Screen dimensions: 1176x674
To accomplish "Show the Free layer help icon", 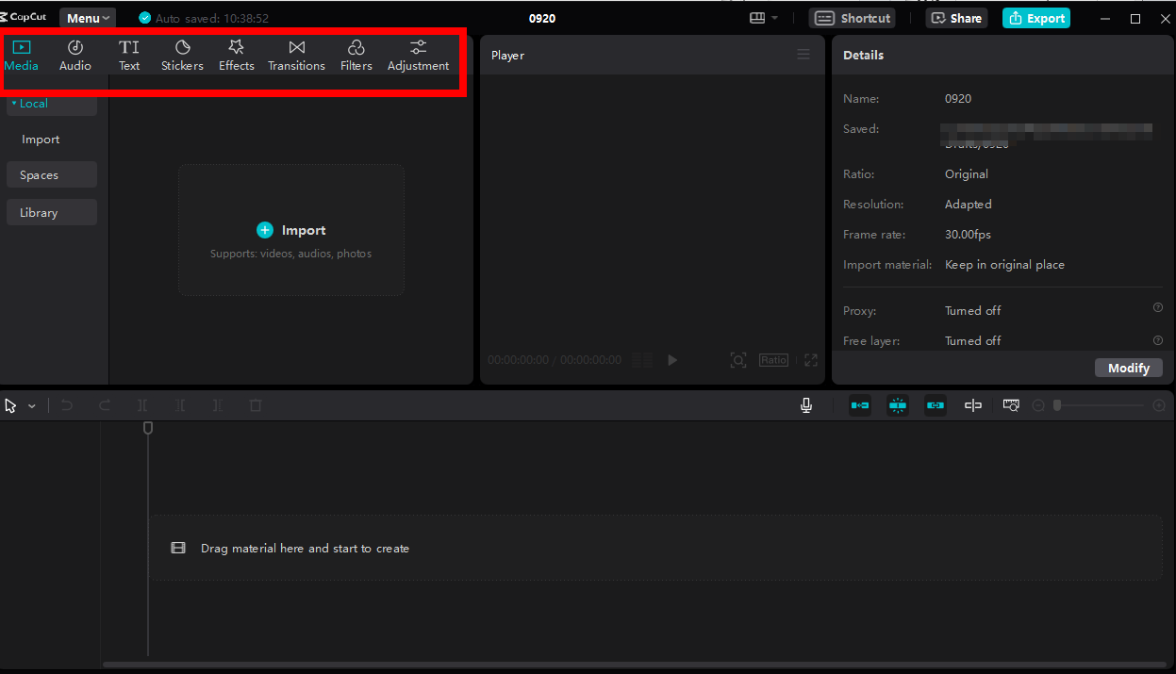I will coord(1158,340).
